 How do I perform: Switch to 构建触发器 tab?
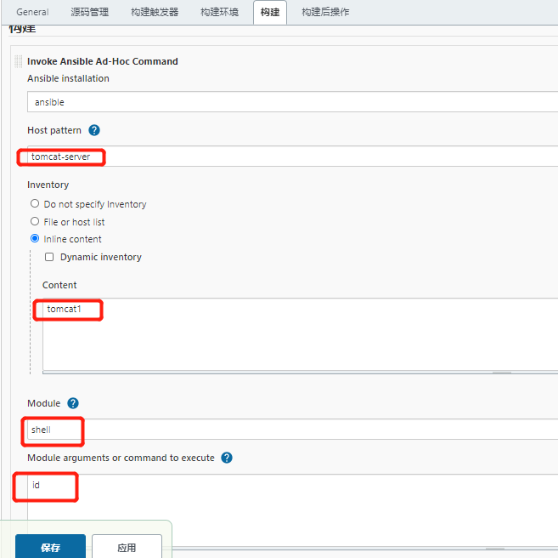155,12
